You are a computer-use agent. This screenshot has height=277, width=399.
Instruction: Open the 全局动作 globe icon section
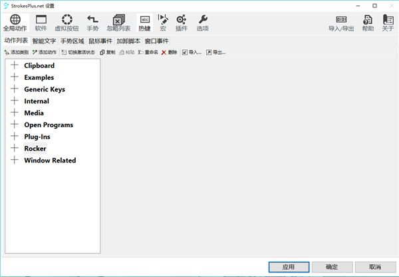coord(15,23)
